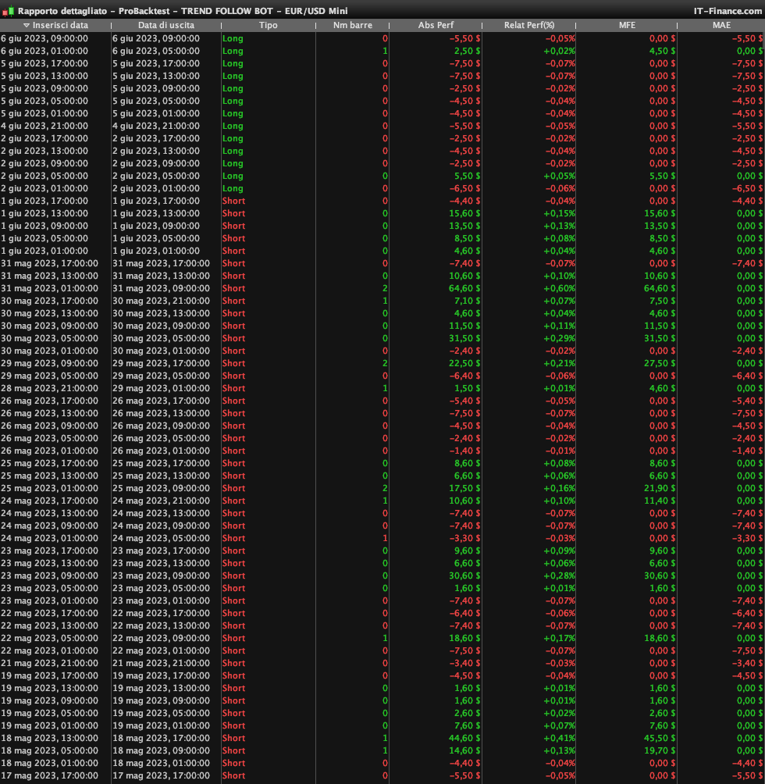Click Relat Perf value +0,41%
The height and width of the screenshot is (784, 765).
click(x=559, y=739)
